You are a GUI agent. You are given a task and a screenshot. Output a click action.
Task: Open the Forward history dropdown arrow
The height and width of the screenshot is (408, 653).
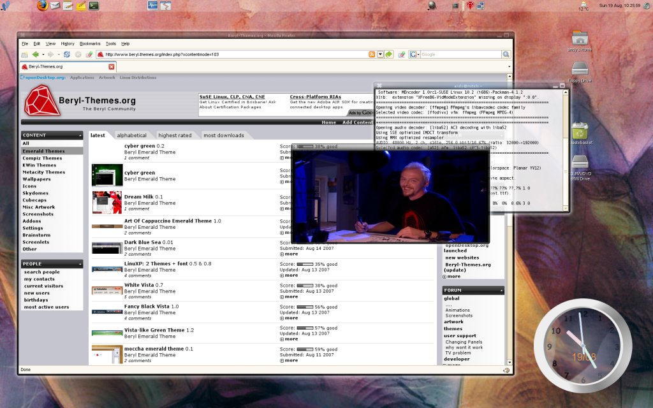click(x=58, y=55)
